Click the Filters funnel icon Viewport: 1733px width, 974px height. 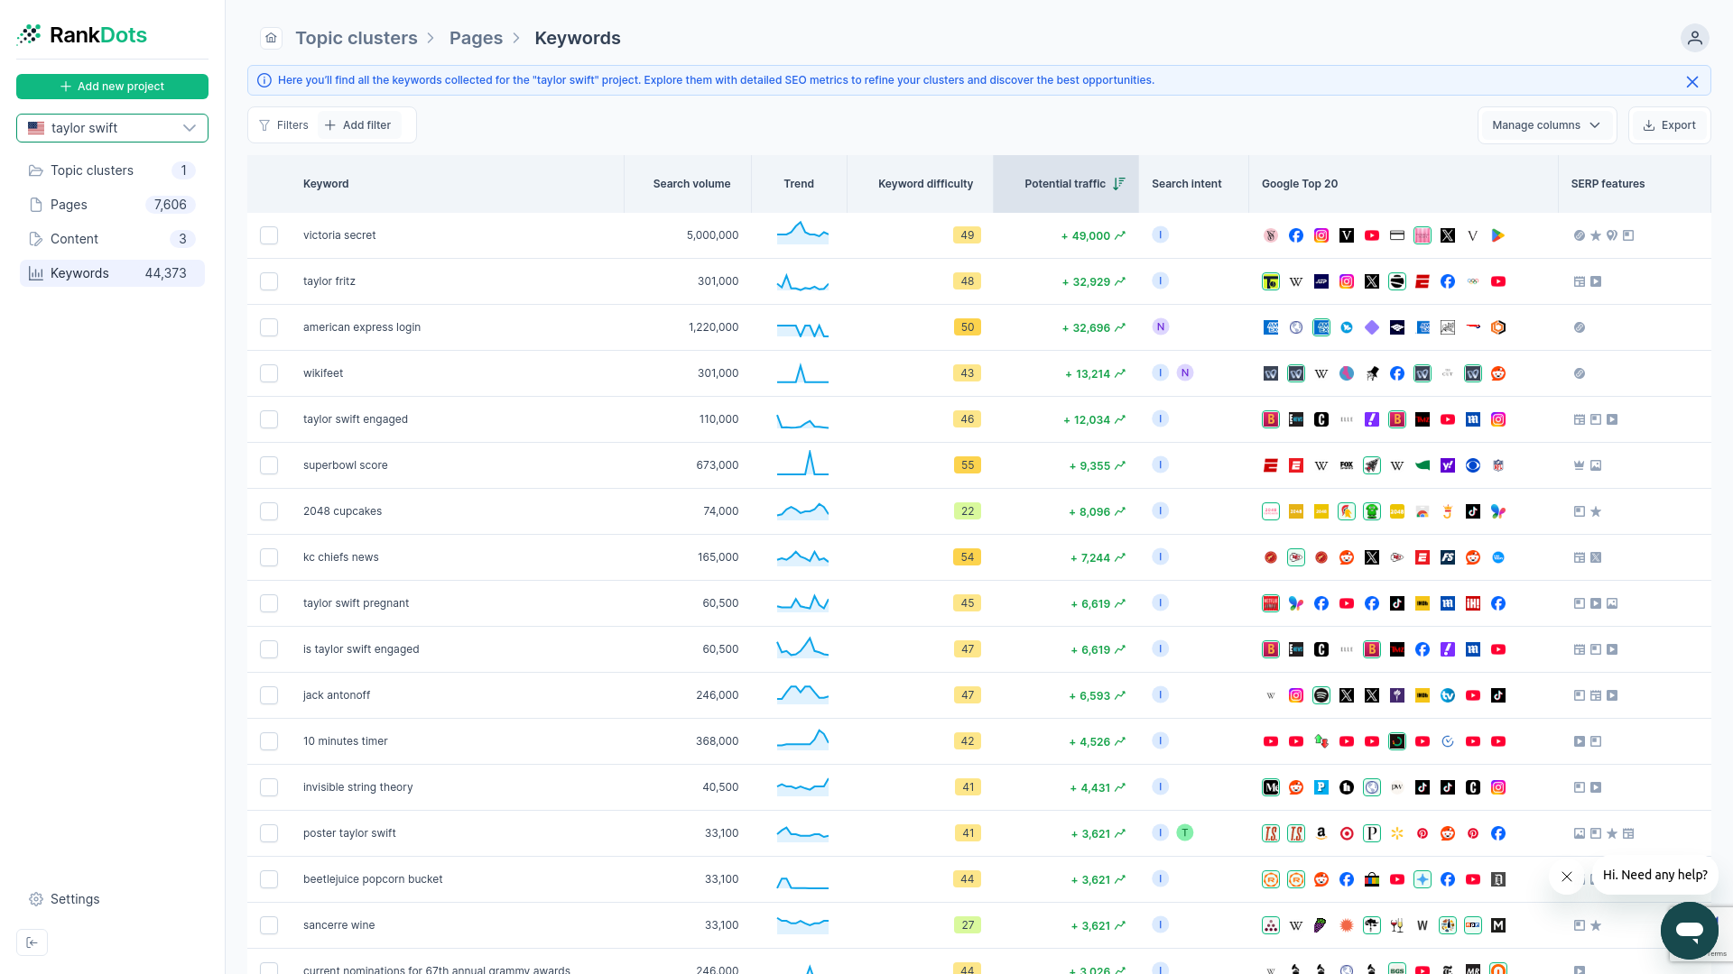tap(264, 124)
